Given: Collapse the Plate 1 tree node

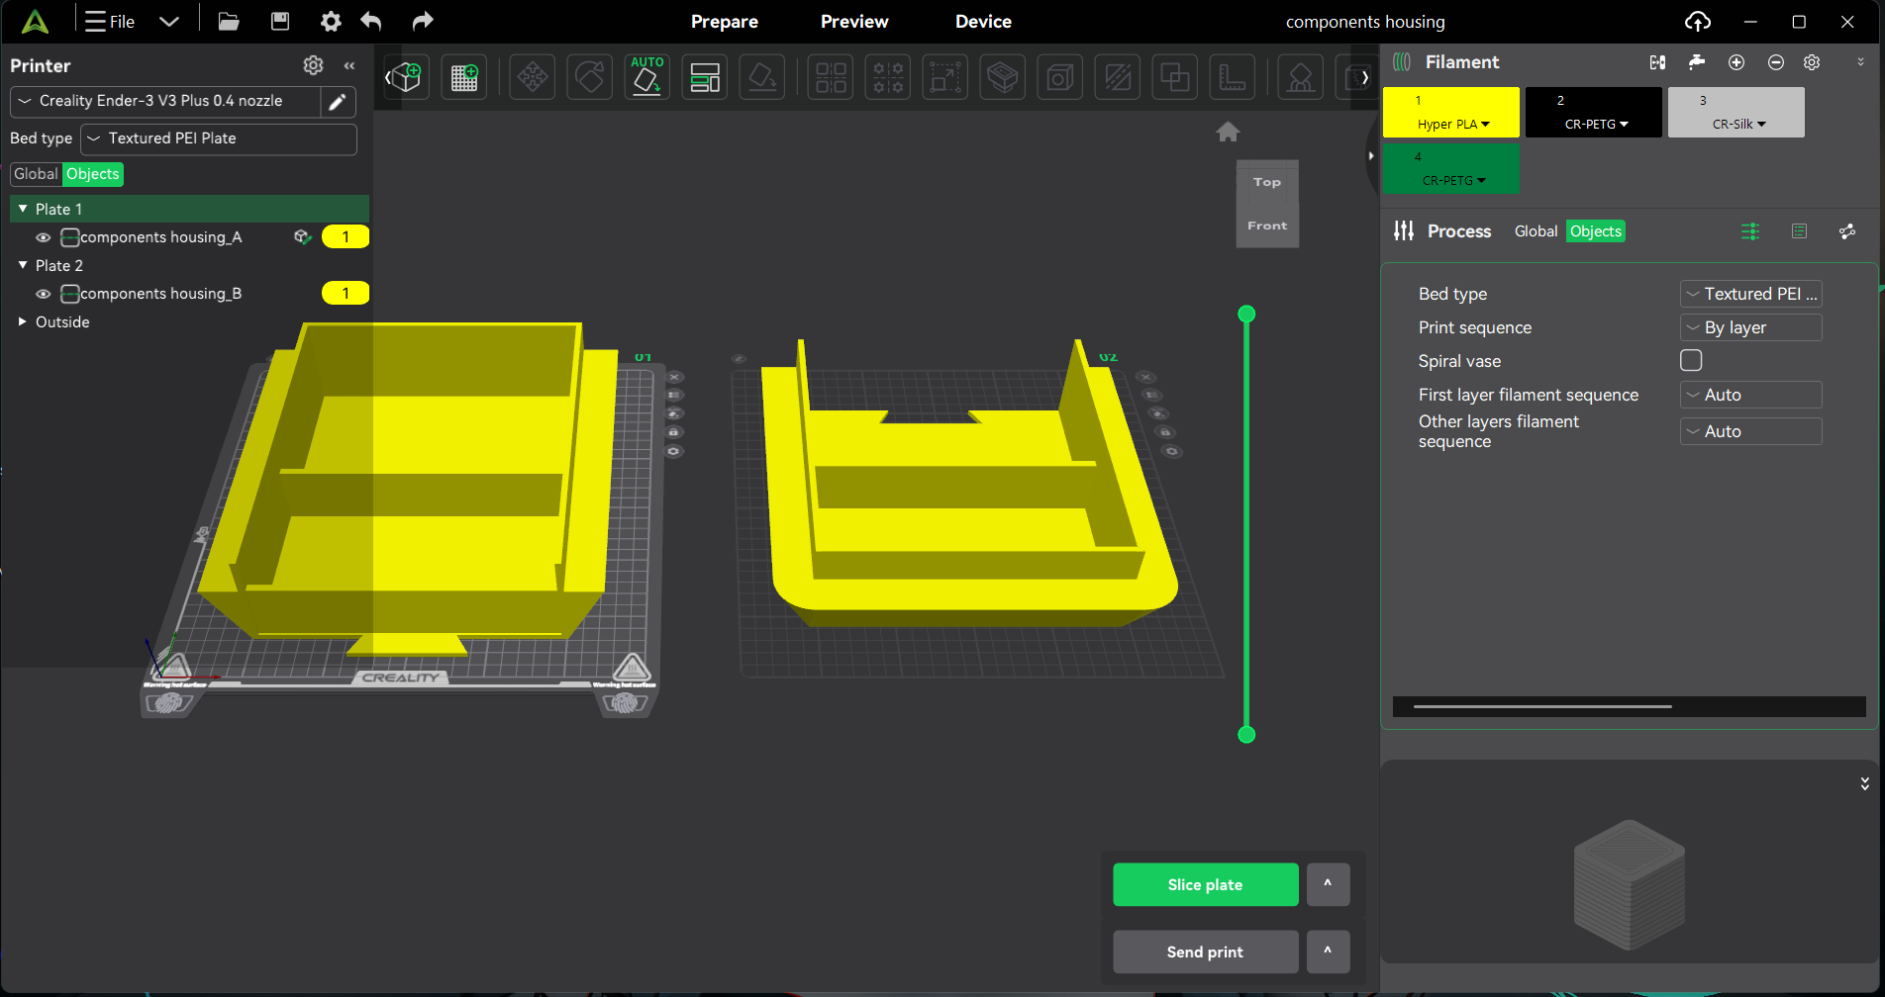Looking at the screenshot, I should tap(23, 209).
